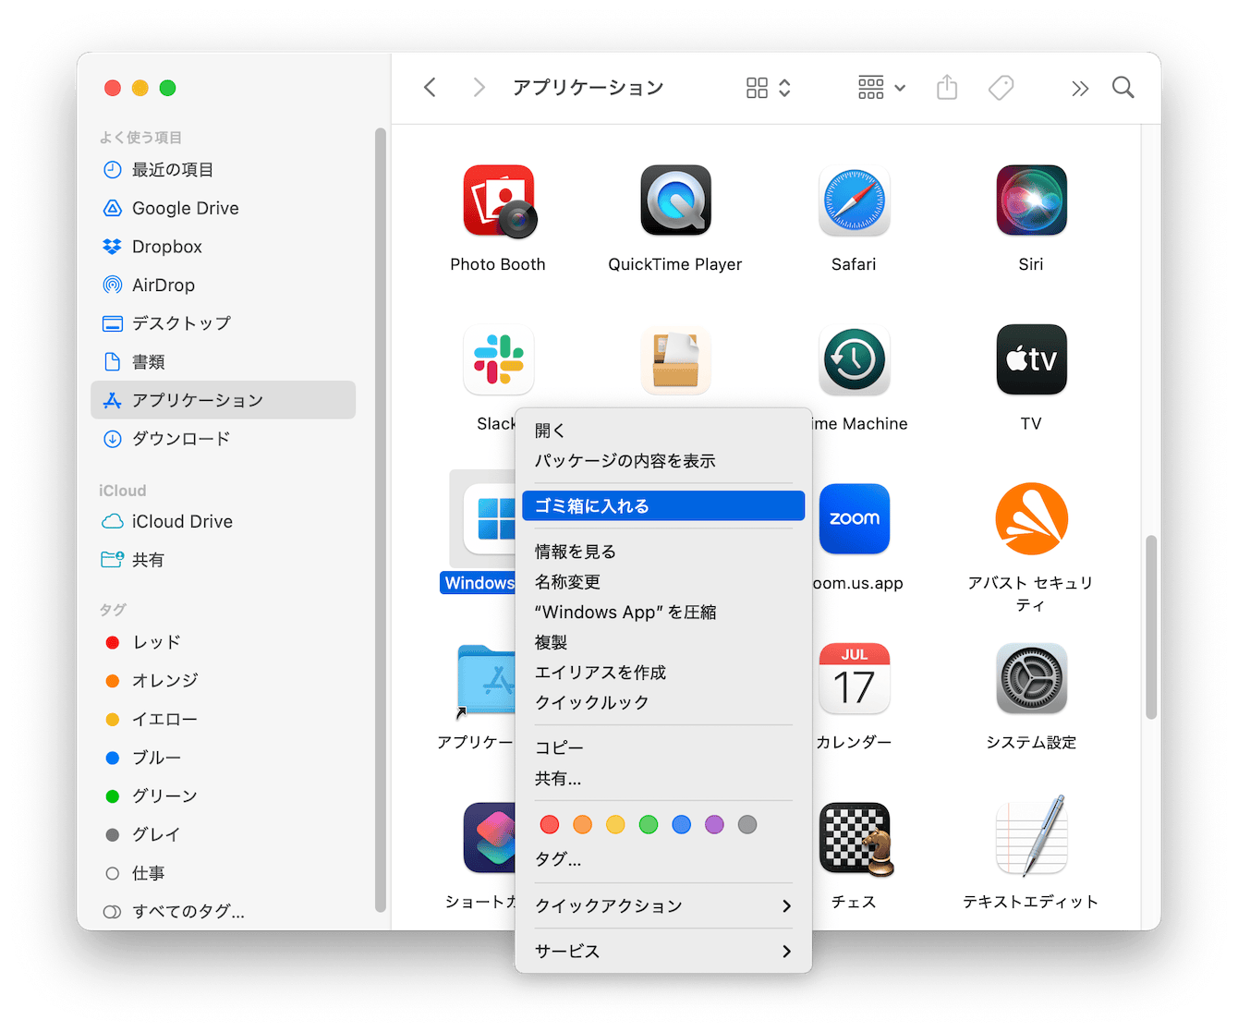Filter by the グリーン sidebar tag
The image size is (1238, 1032).
point(223,796)
